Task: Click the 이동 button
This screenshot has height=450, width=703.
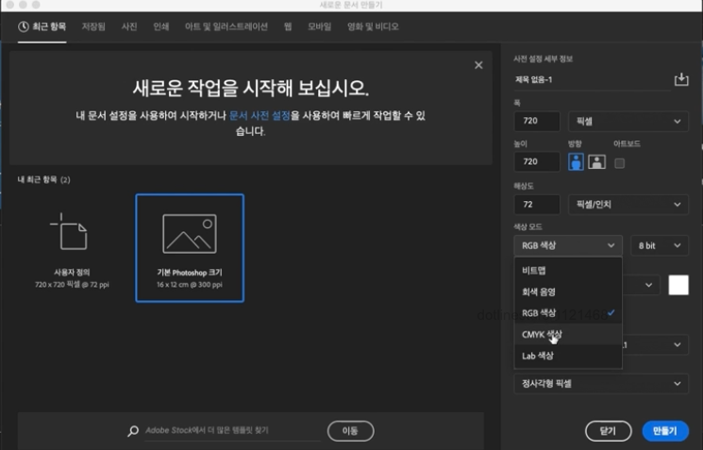Action: click(x=351, y=431)
